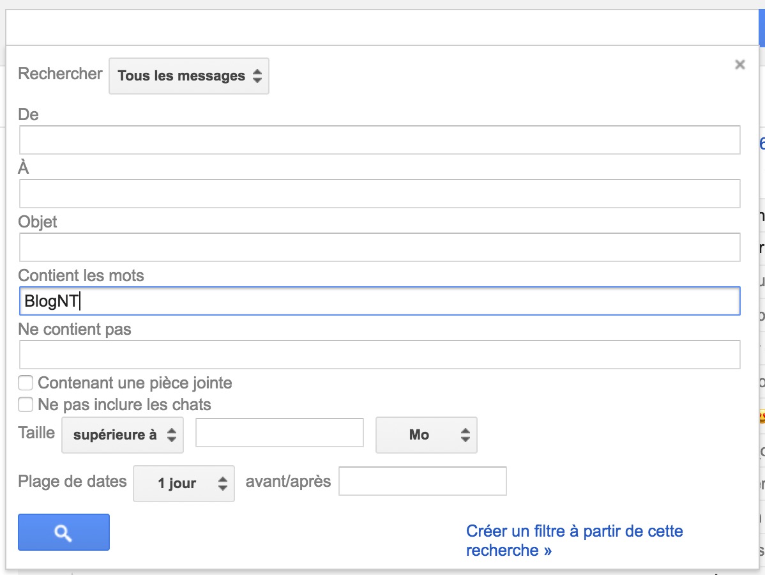Expand the 1 jour date range dropdown

pos(183,483)
